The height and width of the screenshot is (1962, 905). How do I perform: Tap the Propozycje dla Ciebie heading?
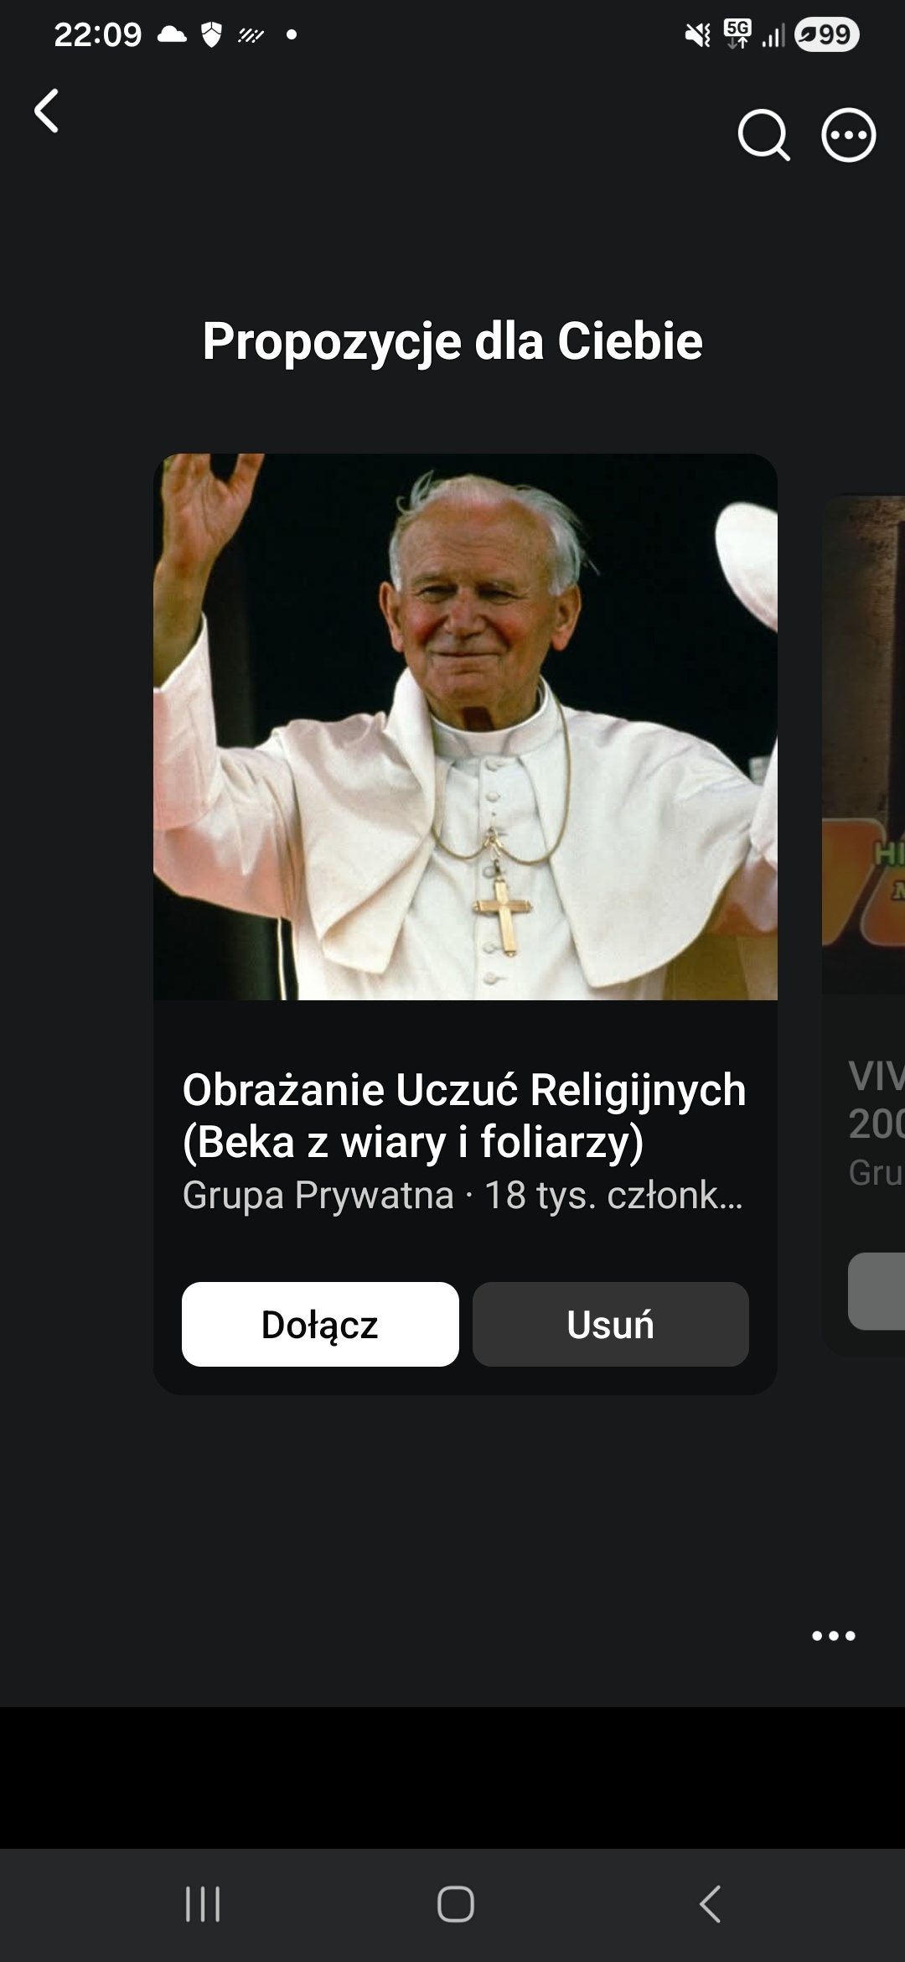click(452, 341)
